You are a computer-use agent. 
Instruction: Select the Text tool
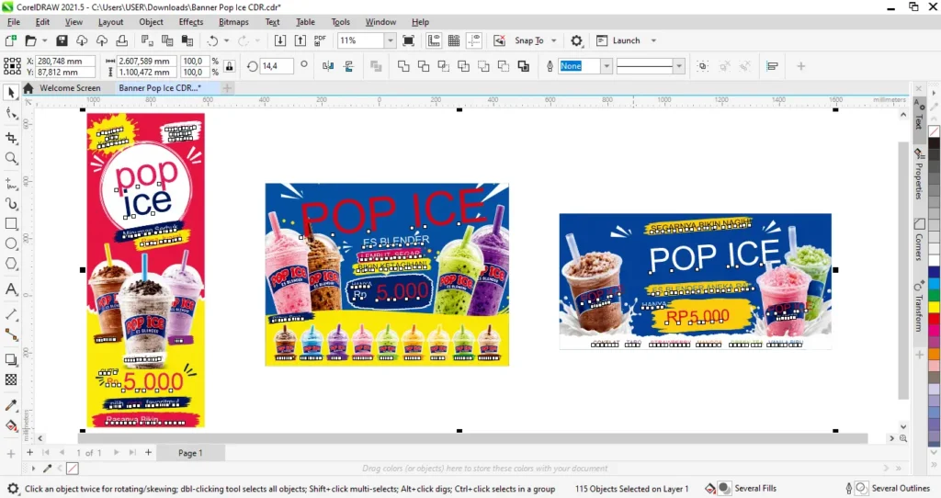pyautogui.click(x=11, y=289)
